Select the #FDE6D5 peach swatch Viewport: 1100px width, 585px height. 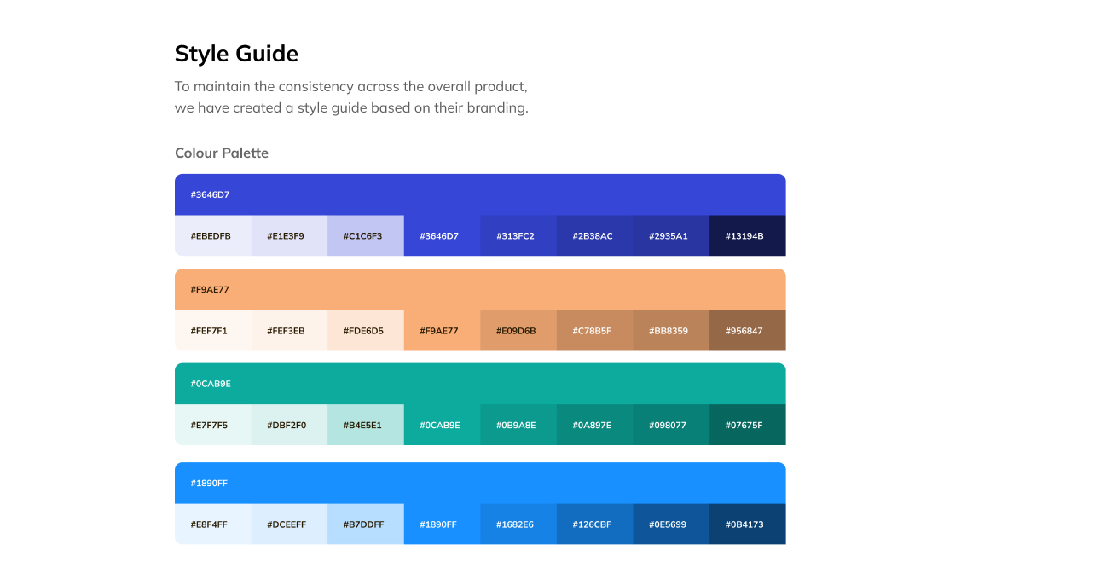pos(365,331)
